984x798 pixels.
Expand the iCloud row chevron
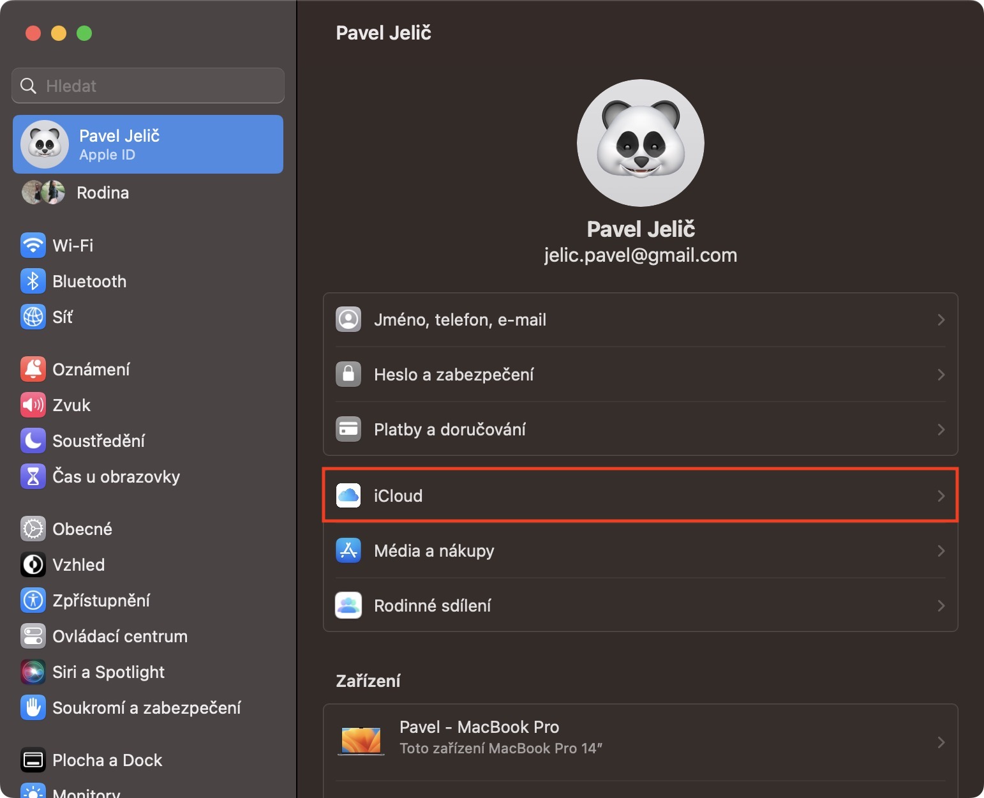click(941, 495)
